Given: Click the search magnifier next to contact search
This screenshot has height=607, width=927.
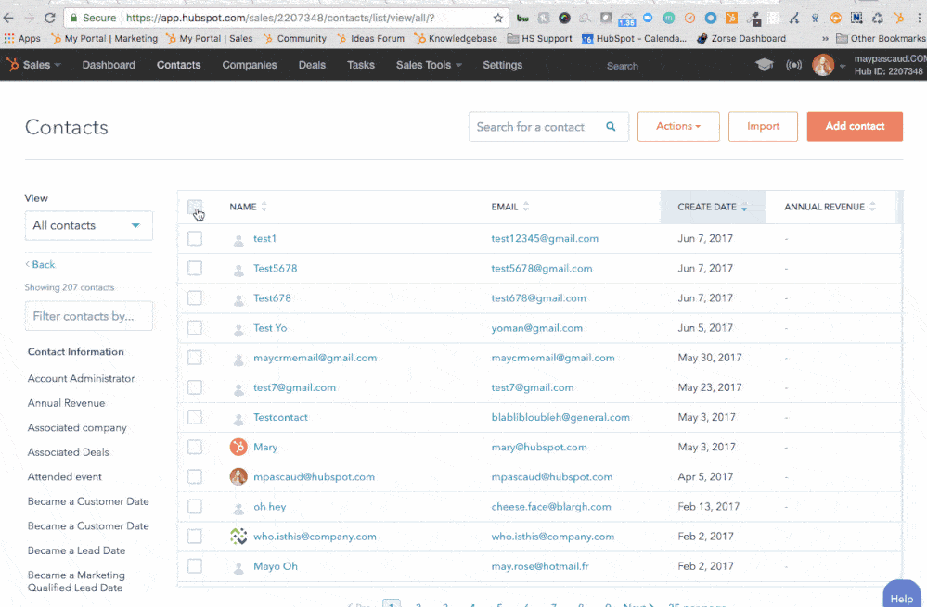Looking at the screenshot, I should click(612, 126).
